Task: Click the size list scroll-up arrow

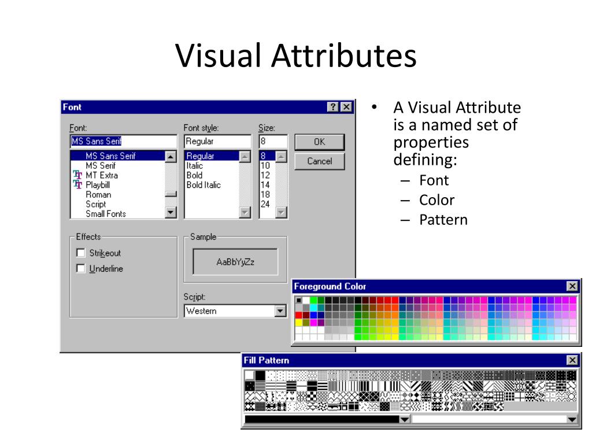Action: (x=282, y=156)
